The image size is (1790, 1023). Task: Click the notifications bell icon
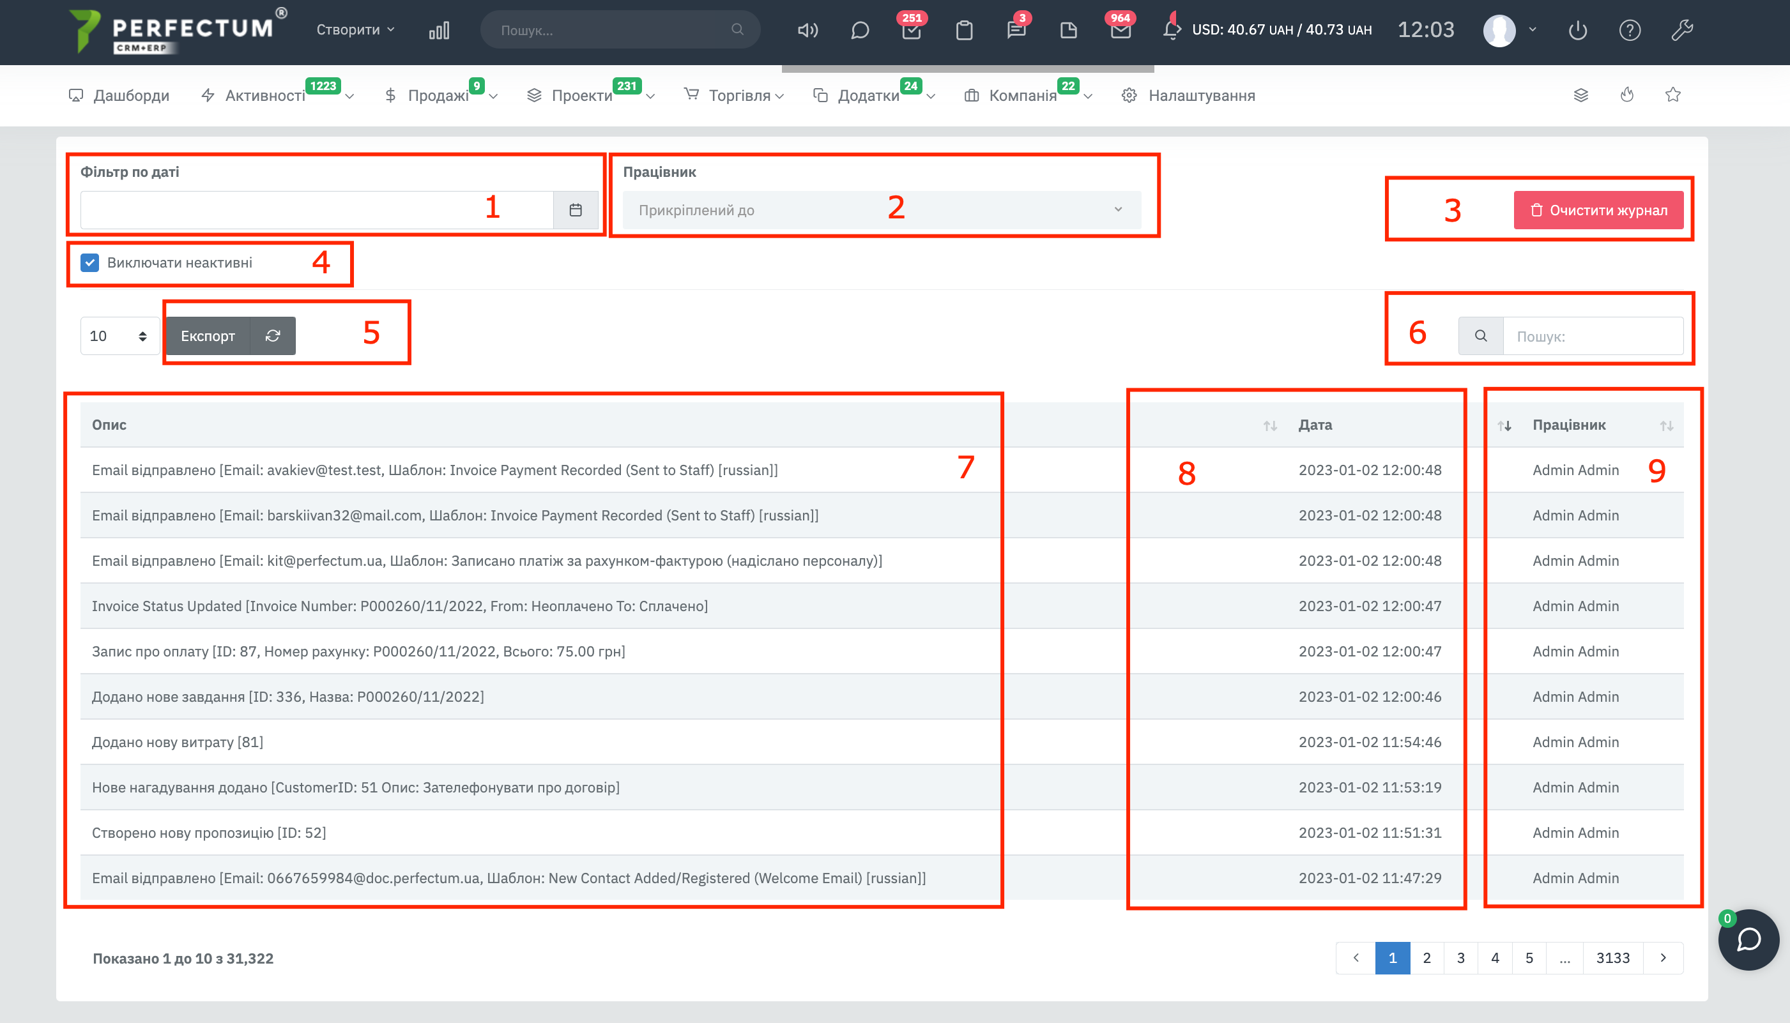click(1170, 30)
